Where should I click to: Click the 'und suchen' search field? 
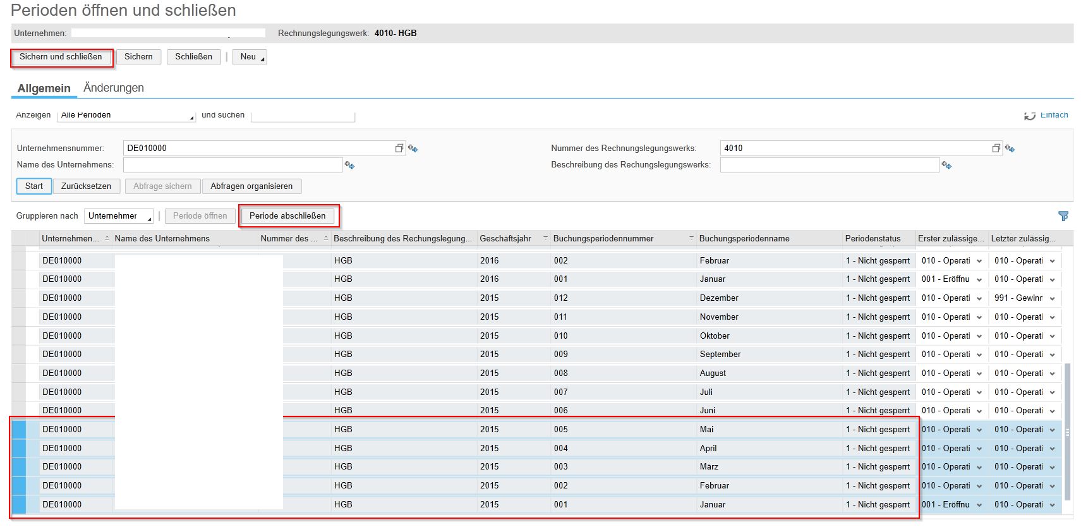[x=303, y=116]
